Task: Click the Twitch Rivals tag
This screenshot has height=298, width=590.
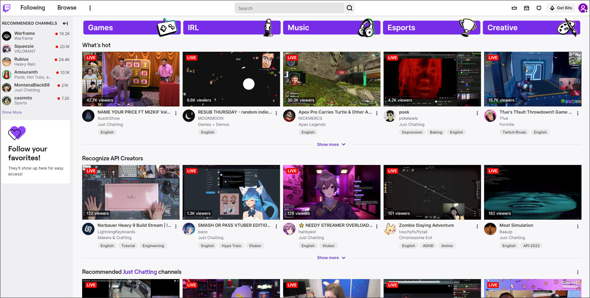Action: click(514, 132)
